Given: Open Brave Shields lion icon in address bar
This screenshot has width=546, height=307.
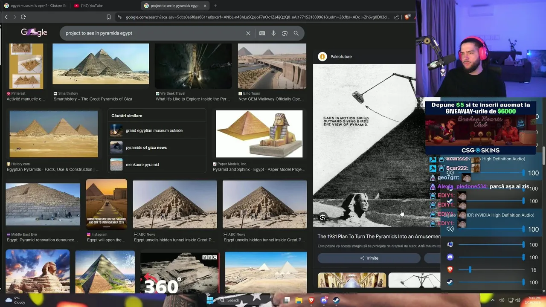Looking at the screenshot, I should [x=407, y=17].
